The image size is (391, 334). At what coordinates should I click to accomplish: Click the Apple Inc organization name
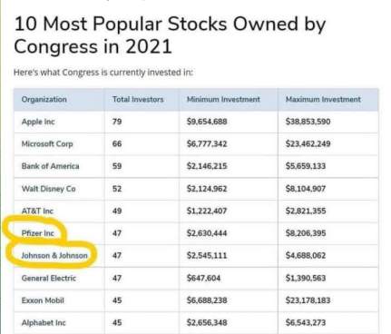pos(38,122)
